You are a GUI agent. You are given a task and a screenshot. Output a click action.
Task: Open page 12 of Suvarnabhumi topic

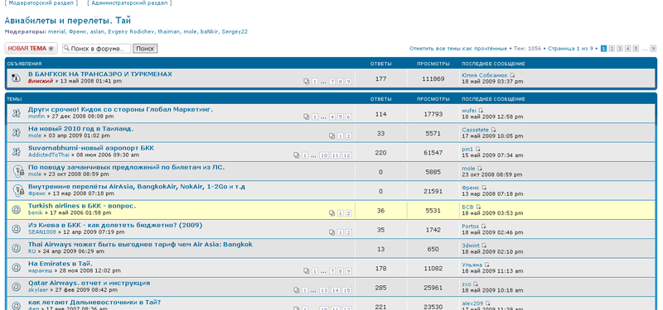point(346,155)
